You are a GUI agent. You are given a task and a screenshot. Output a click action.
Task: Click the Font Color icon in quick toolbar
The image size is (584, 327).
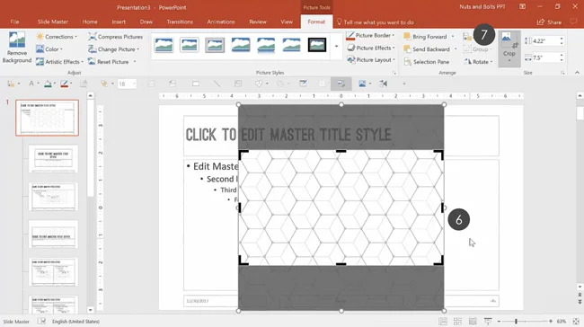tap(31, 84)
